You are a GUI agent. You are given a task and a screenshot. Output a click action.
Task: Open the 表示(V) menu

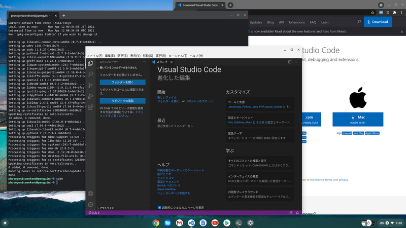pos(135,56)
